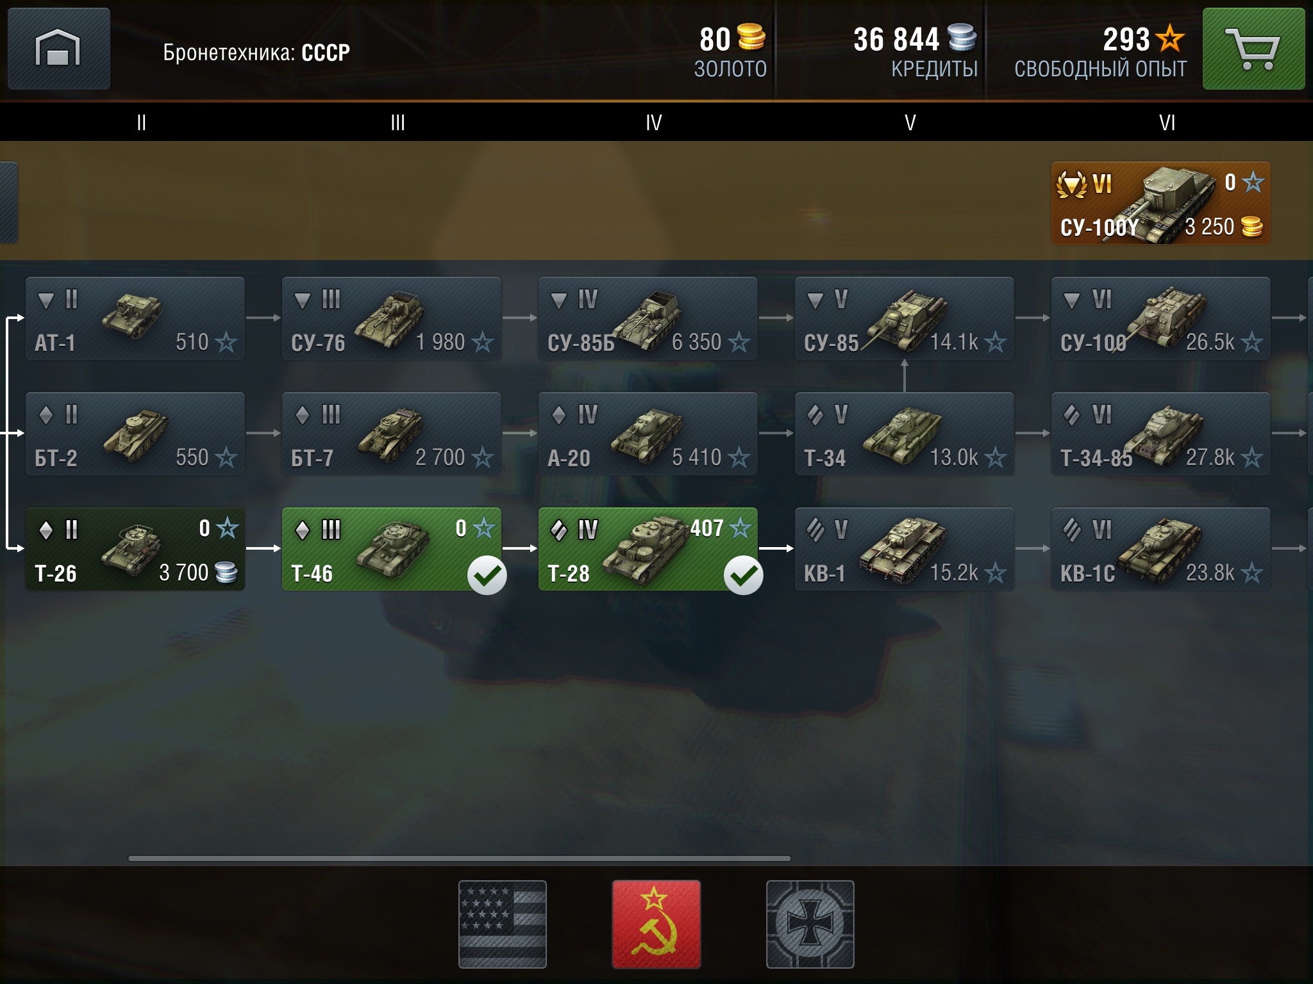The image size is (1313, 984).
Task: Open the premium СУ-100Y tank card
Action: [x=1160, y=203]
